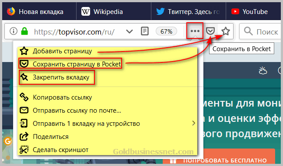
Task: Open the address bar history dropdown arrow
Action: [x=129, y=31]
